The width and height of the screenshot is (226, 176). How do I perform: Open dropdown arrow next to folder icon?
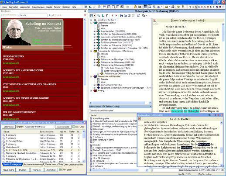click(169, 7)
